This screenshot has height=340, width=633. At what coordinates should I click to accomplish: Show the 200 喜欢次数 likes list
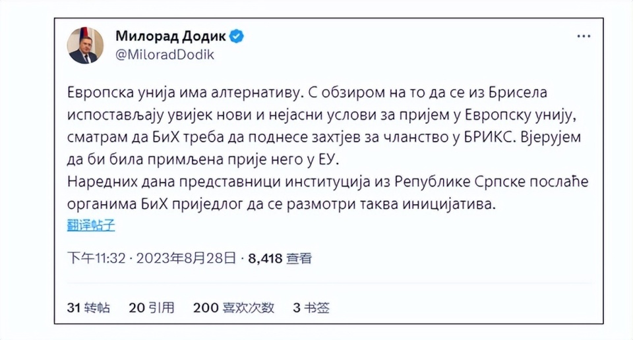tap(233, 307)
